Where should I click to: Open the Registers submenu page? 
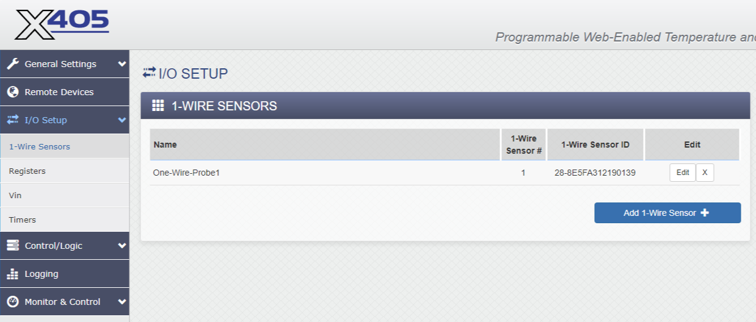27,171
